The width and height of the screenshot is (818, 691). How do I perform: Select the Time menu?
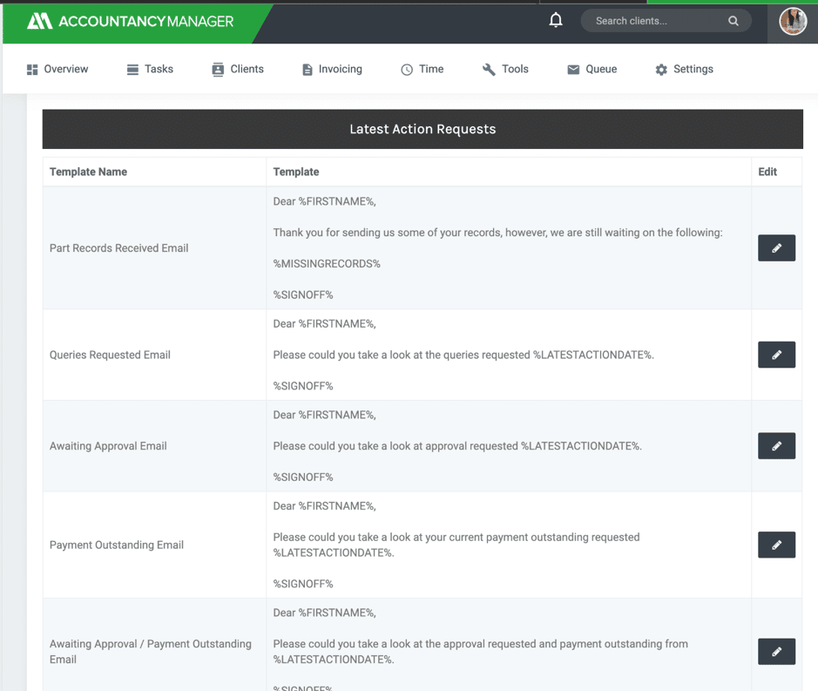pos(422,69)
